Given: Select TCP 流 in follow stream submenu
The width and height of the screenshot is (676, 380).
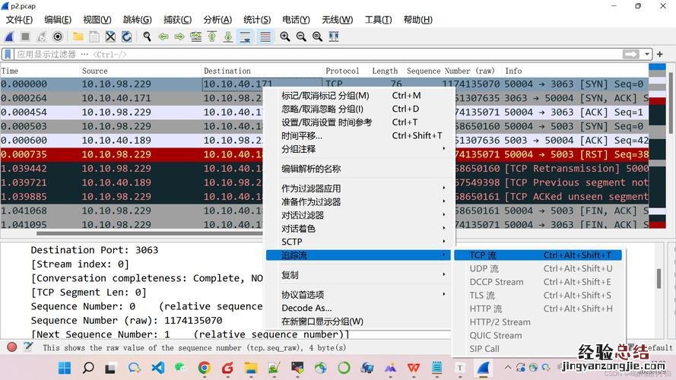Looking at the screenshot, I should coord(483,255).
